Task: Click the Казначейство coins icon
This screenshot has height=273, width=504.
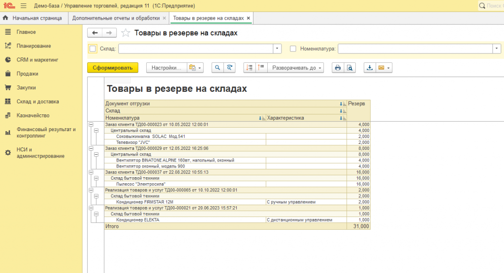Action: coord(8,115)
